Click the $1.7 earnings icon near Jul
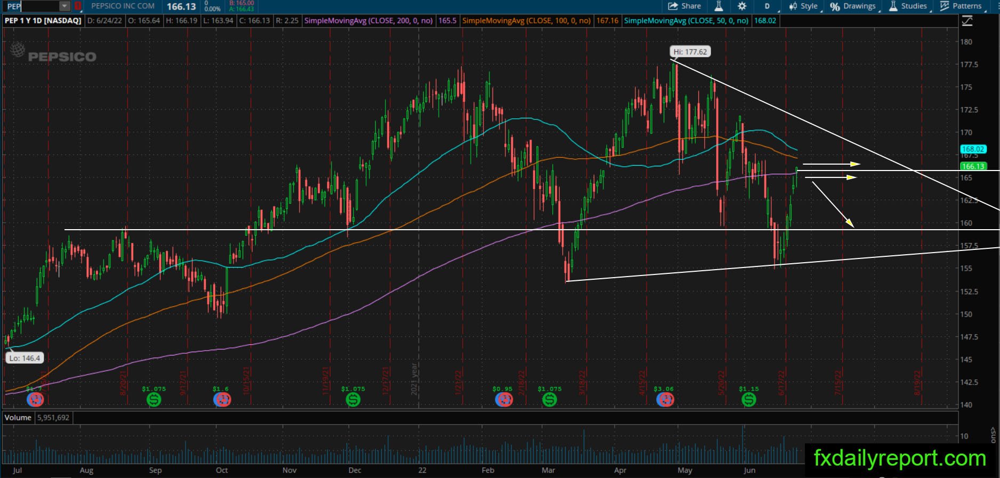 [35, 399]
